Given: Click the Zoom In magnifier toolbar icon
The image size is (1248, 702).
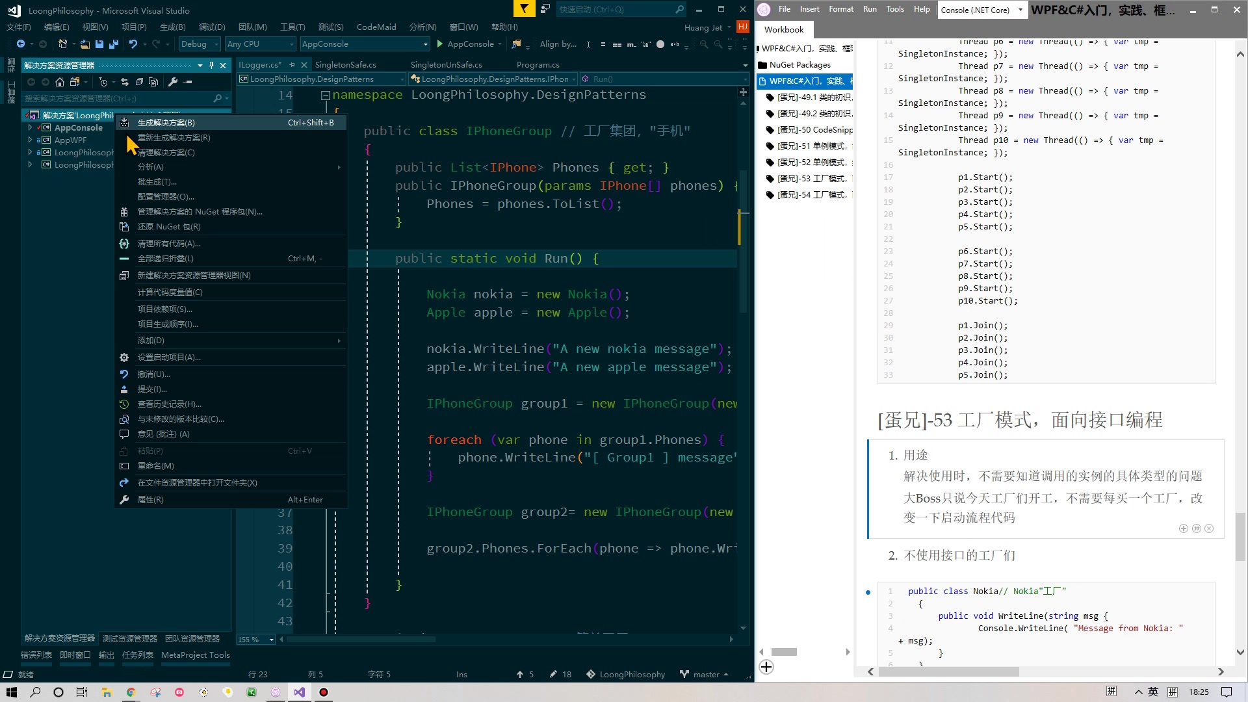Looking at the screenshot, I should [704, 44].
